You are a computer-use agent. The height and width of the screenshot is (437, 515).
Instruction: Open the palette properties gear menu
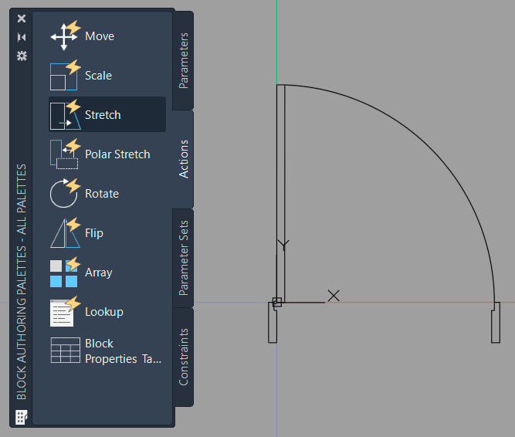pyautogui.click(x=22, y=56)
